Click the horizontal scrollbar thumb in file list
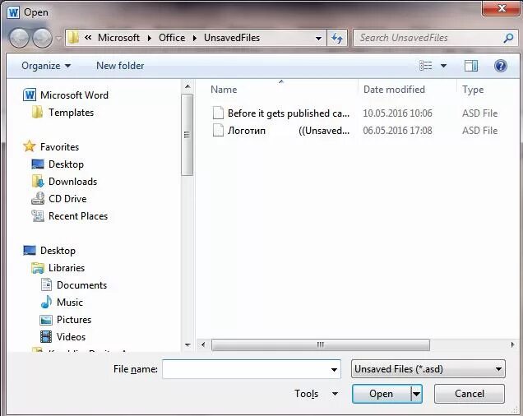The width and height of the screenshot is (523, 416). tap(321, 344)
